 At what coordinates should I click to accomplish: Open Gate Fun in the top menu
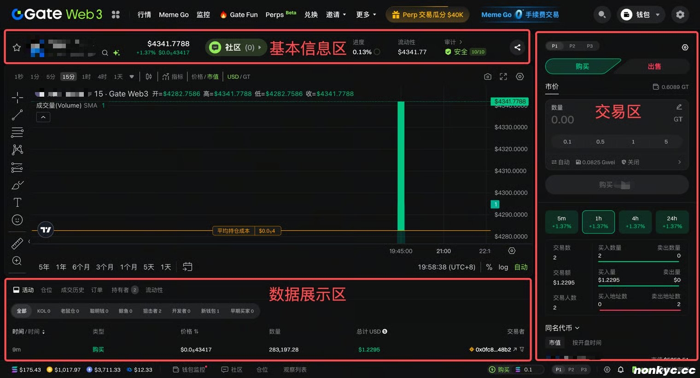[239, 15]
